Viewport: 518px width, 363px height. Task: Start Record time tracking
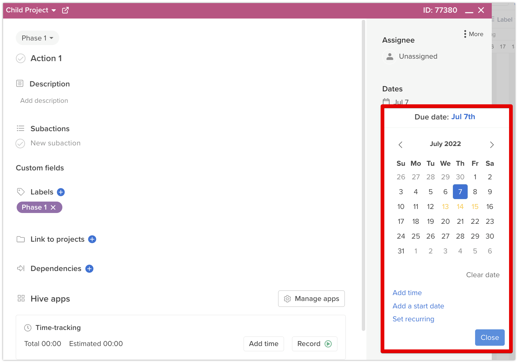315,344
